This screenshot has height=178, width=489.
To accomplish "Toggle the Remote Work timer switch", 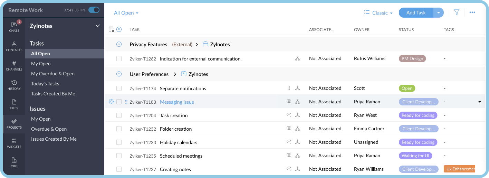I will [x=94, y=10].
